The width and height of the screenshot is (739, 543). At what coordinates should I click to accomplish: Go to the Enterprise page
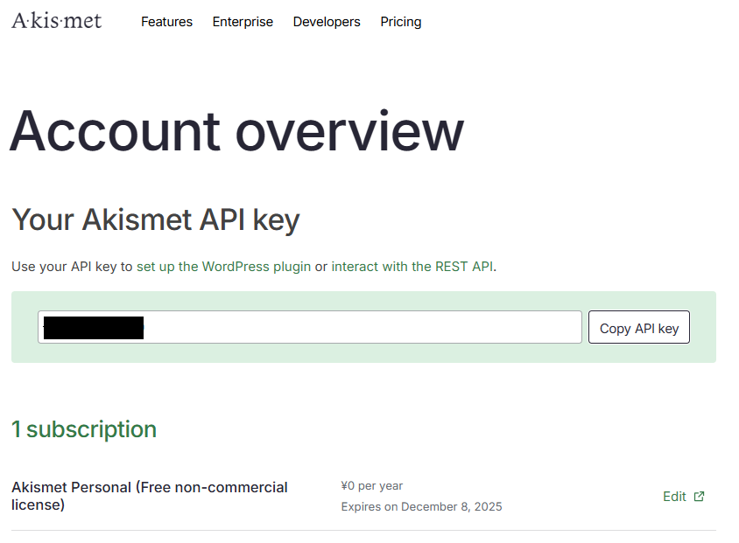tap(243, 22)
